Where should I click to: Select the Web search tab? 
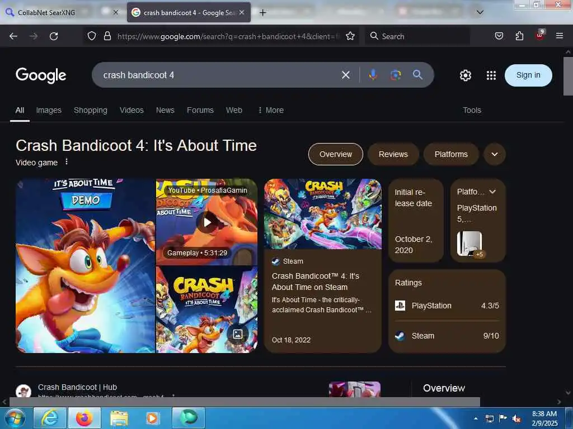pos(234,110)
